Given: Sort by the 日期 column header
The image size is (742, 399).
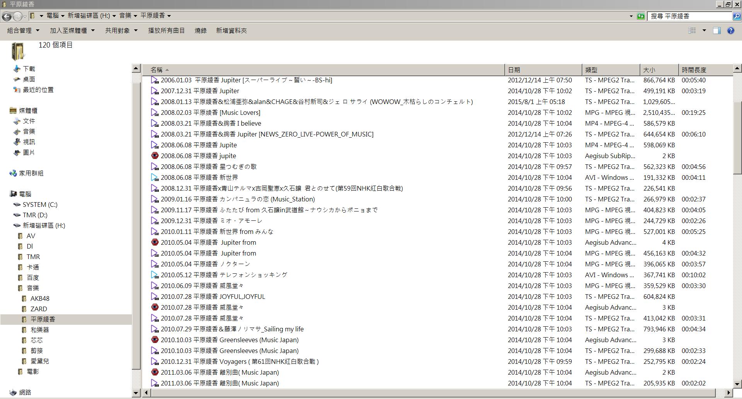Looking at the screenshot, I should pos(543,70).
